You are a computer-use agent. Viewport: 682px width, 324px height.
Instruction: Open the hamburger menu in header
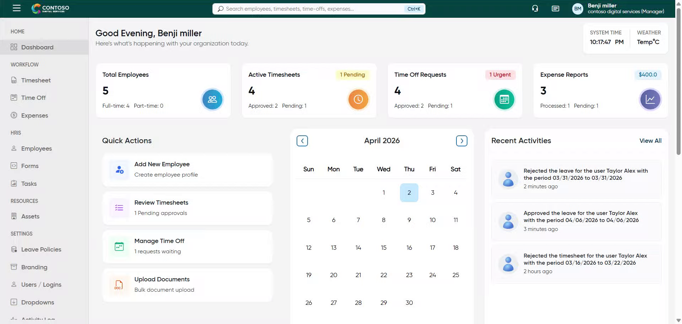[16, 8]
